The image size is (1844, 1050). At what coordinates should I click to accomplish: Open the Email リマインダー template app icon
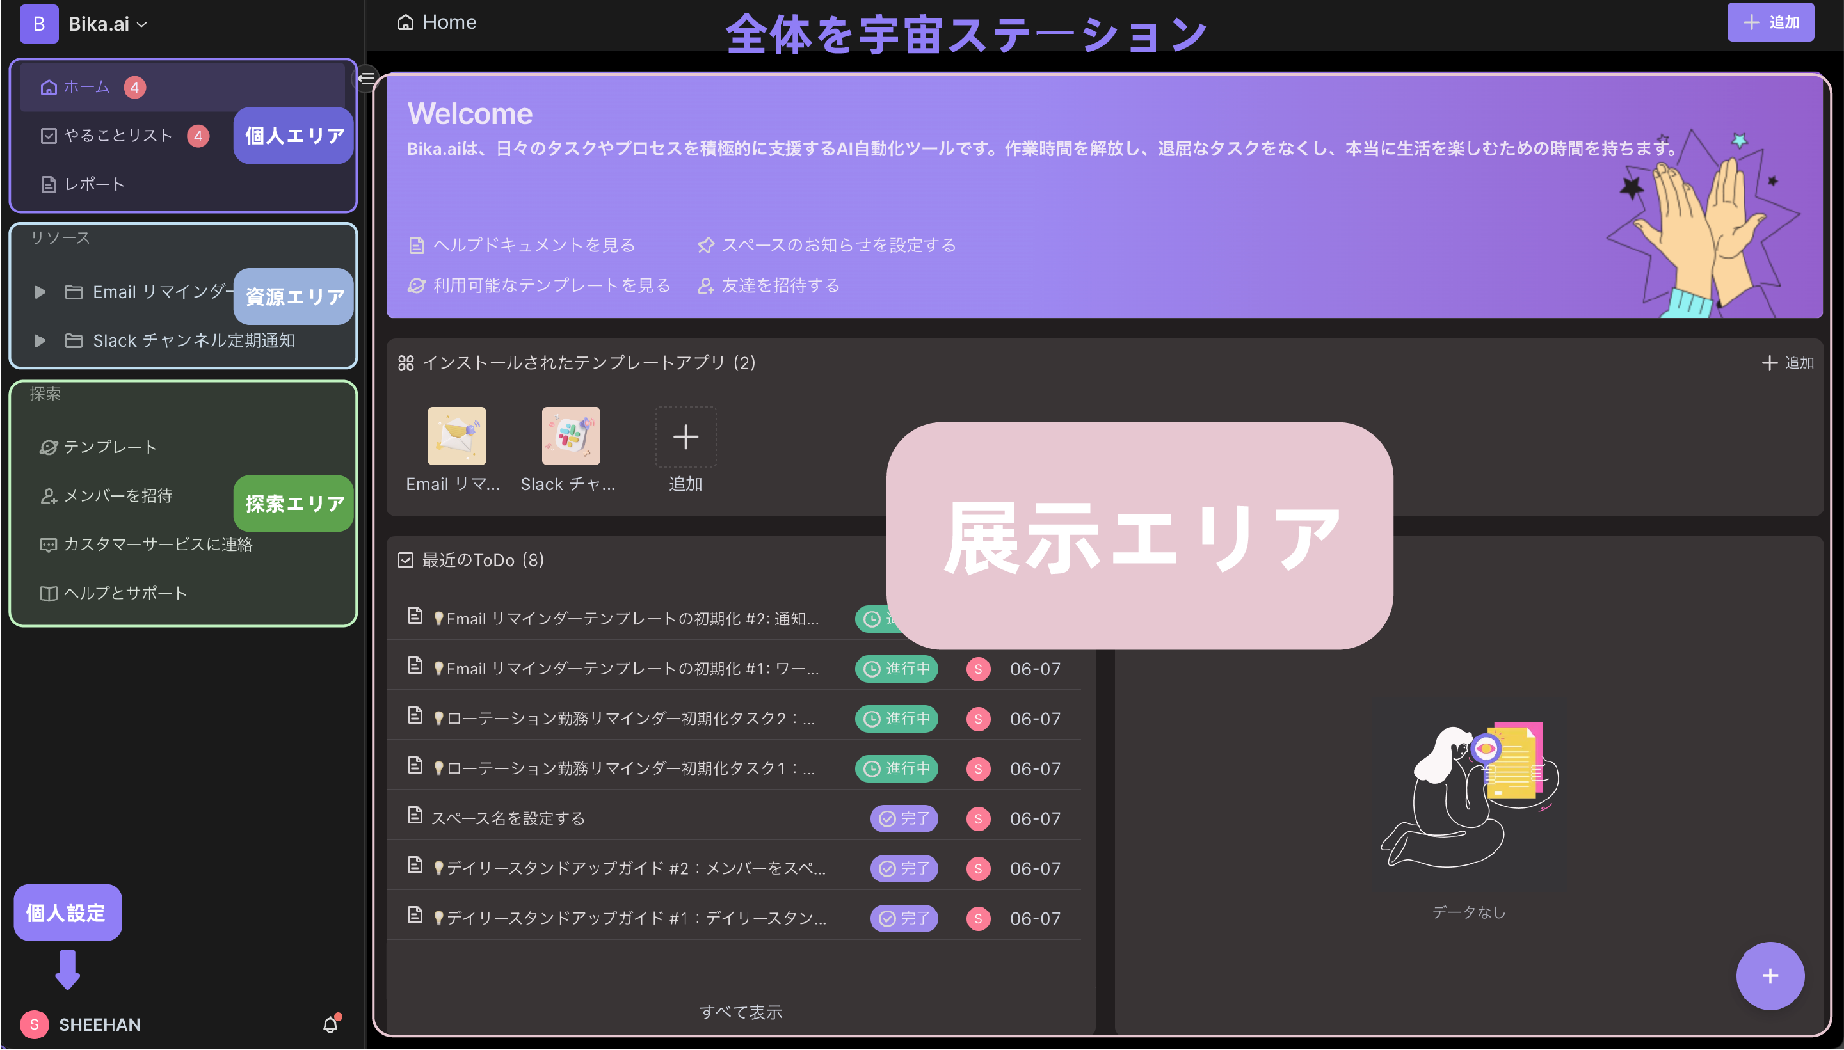[x=456, y=436]
